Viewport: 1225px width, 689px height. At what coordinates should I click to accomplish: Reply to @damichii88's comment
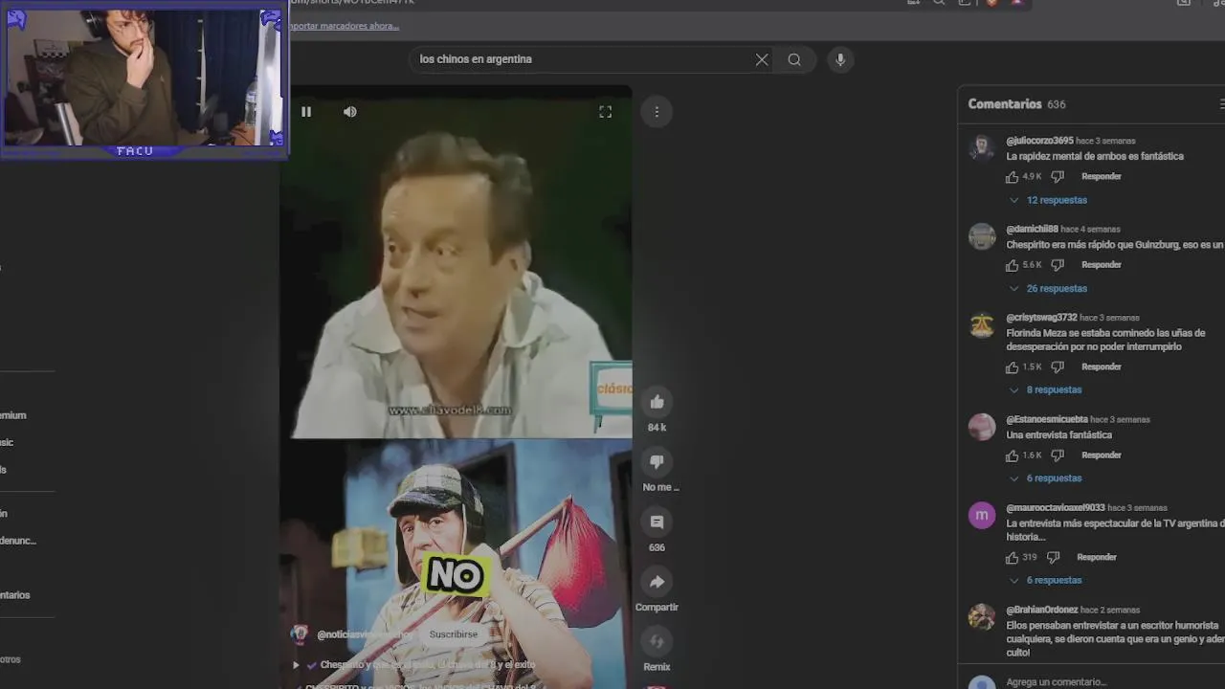tap(1102, 265)
